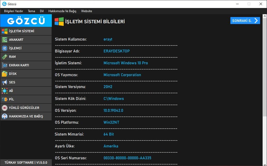Screen dimensions: 267x166
Task: Click the Pil battery icon
Action: click(x=5, y=99)
